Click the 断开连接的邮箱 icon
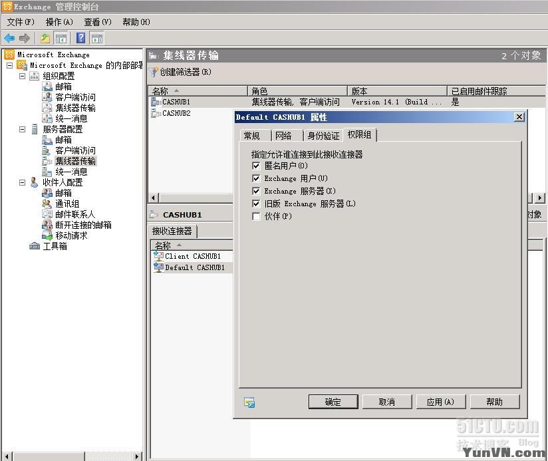This screenshot has height=461, width=548. pyautogui.click(x=47, y=225)
